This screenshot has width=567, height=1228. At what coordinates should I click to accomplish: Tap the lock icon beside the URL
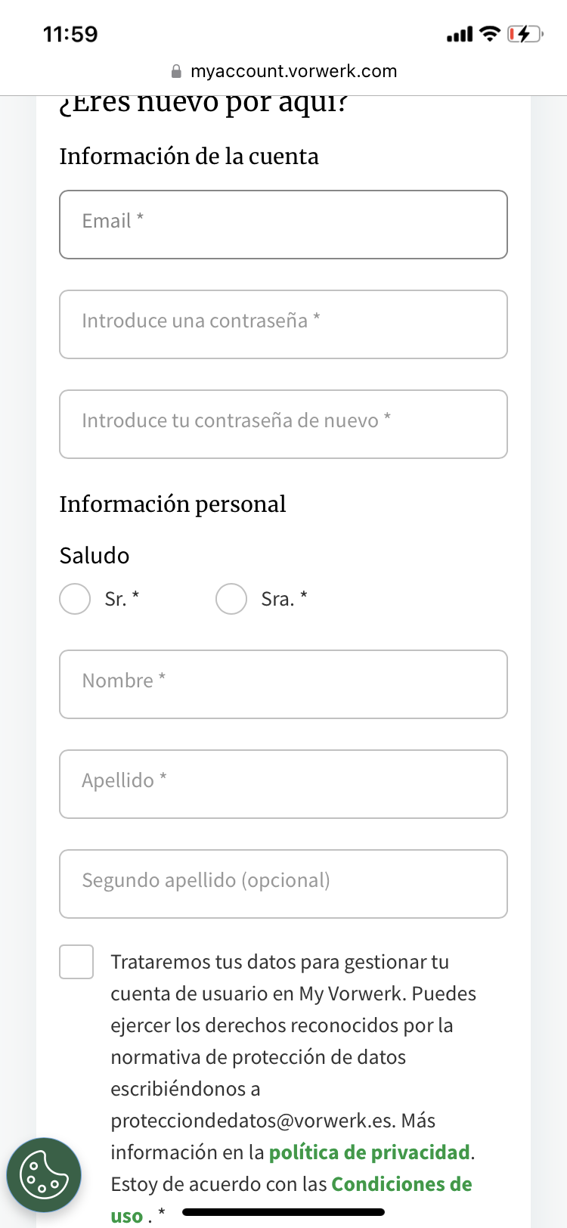[x=176, y=72]
